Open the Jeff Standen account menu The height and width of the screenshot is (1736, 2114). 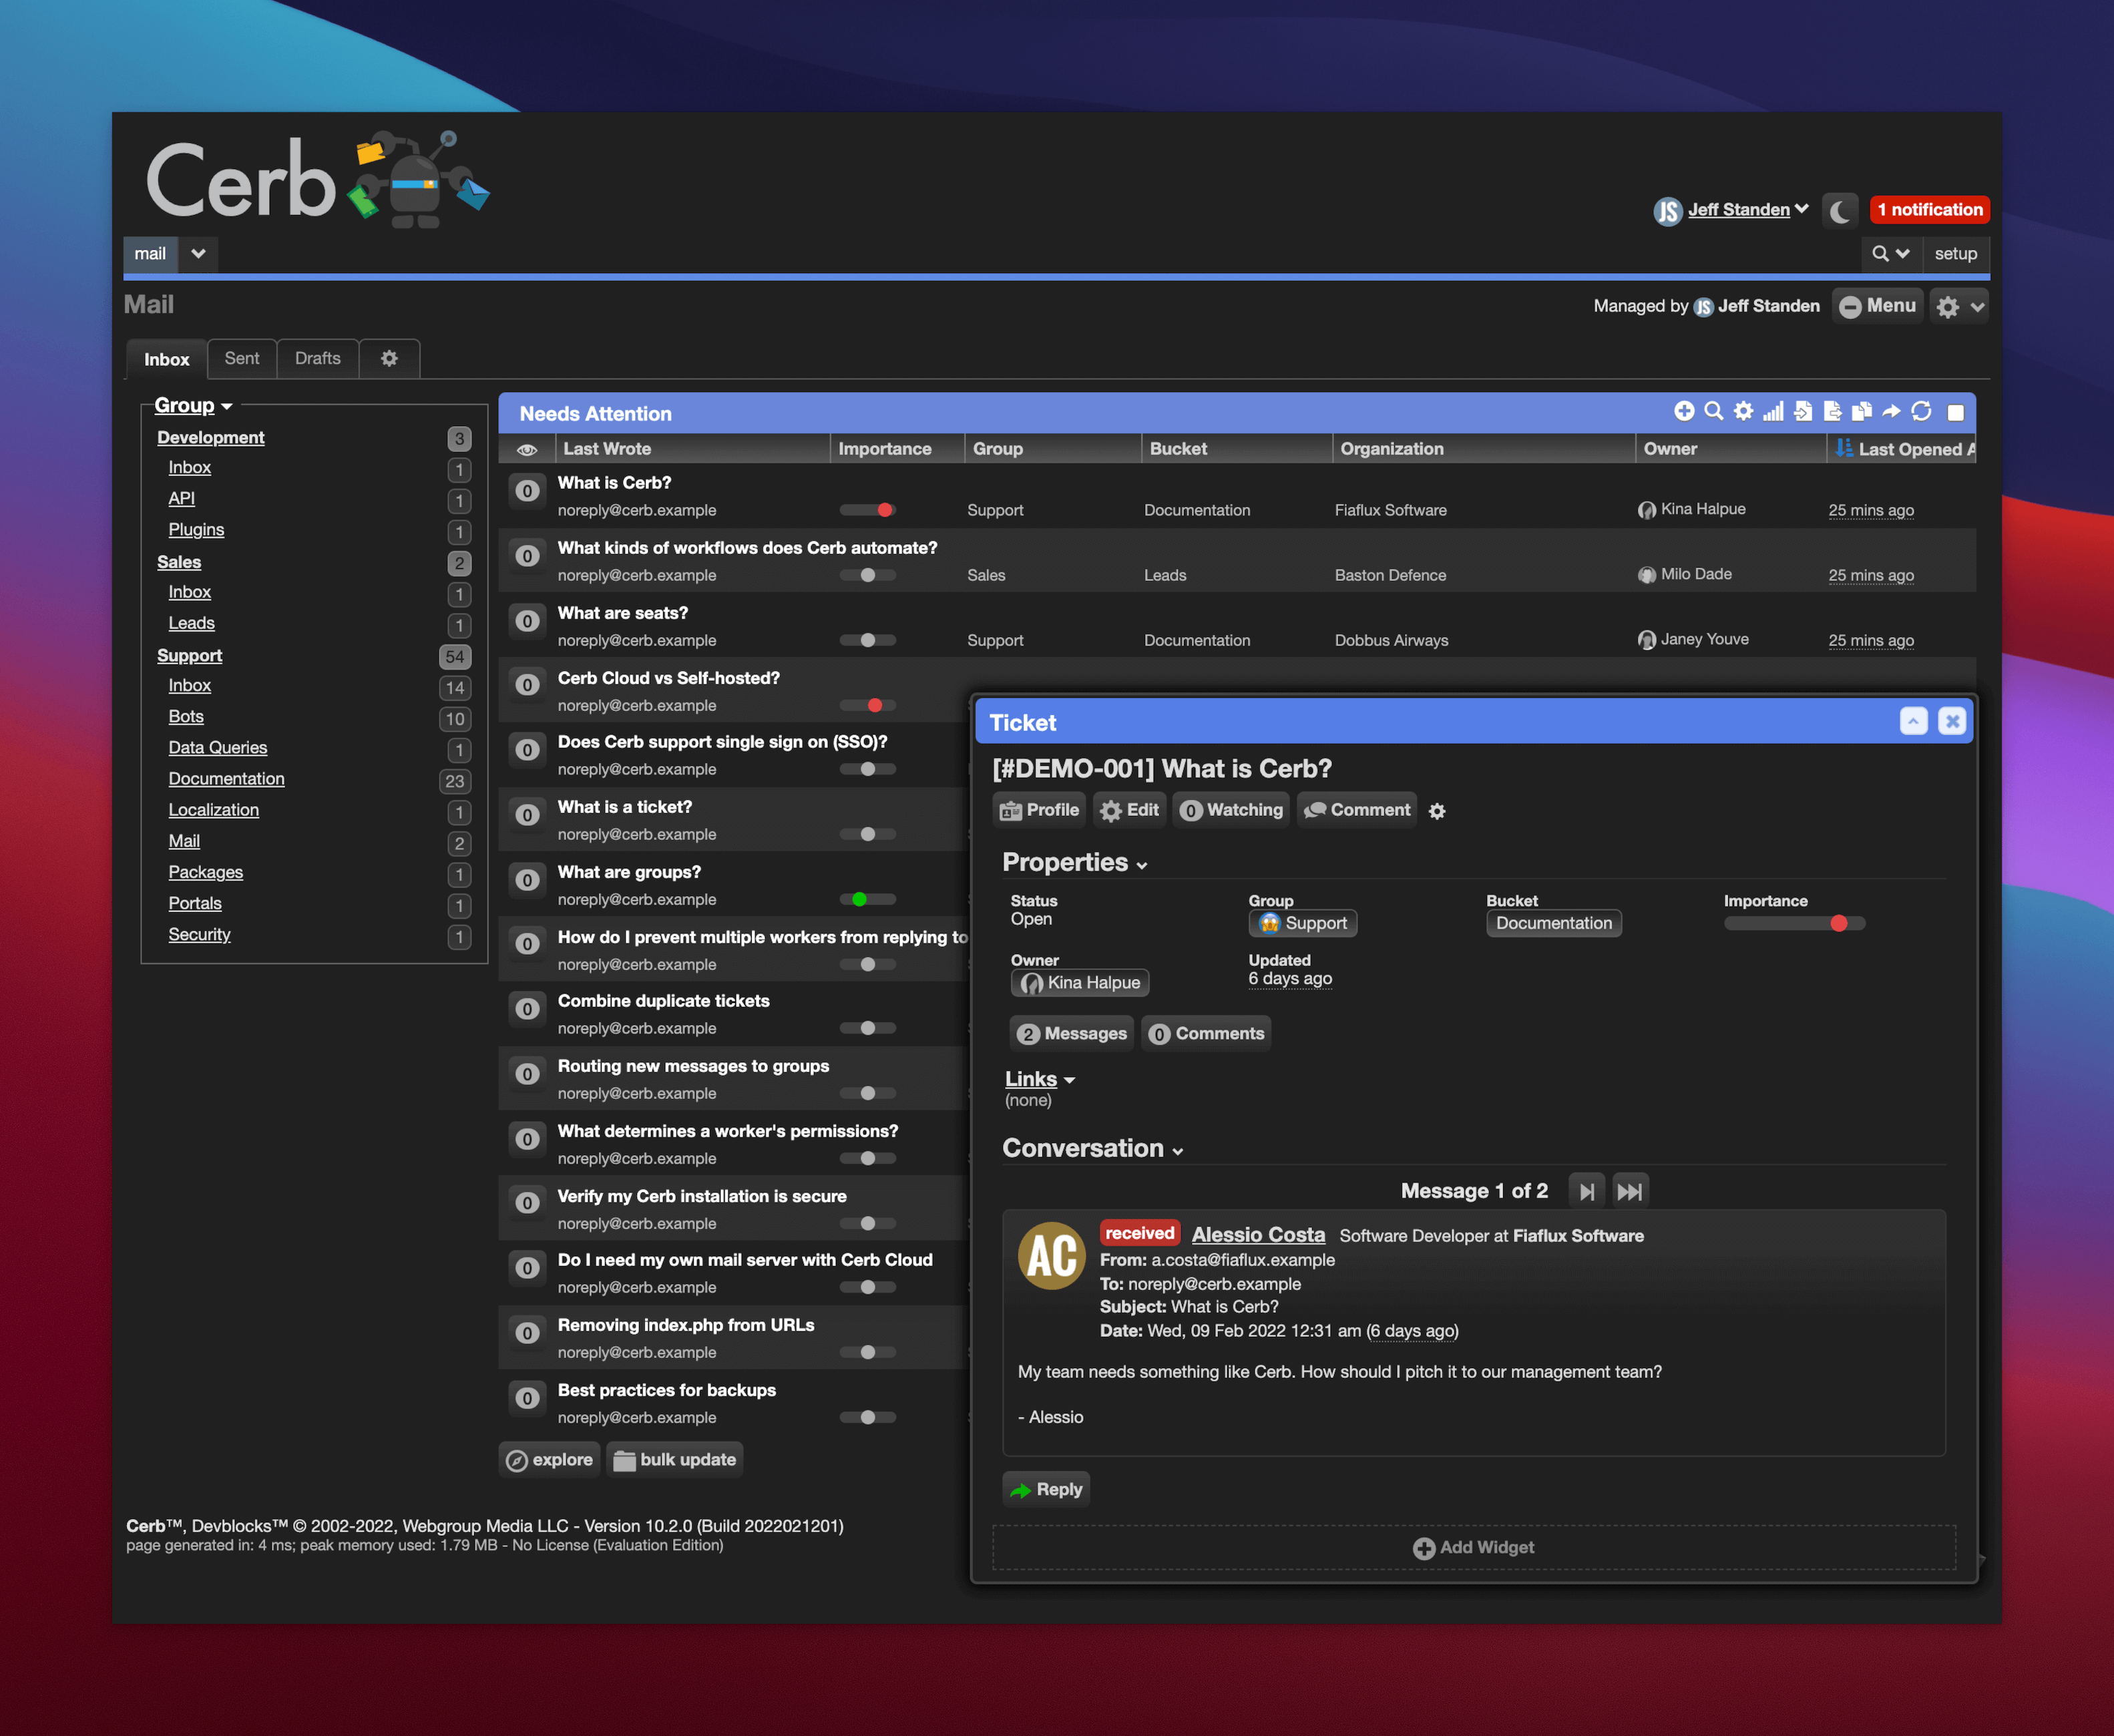[x=1738, y=210]
